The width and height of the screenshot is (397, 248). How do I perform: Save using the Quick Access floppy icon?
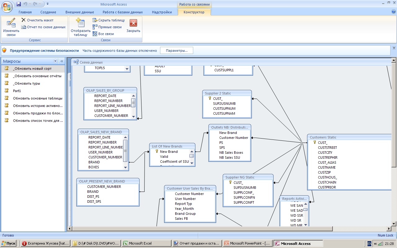click(19, 4)
